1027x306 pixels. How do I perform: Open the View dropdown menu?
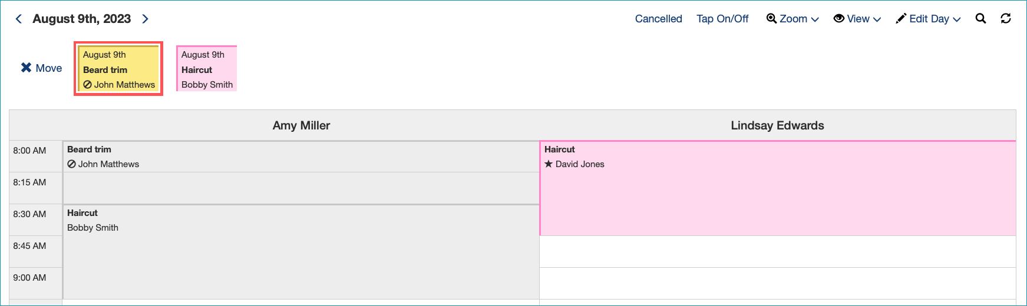click(x=857, y=19)
